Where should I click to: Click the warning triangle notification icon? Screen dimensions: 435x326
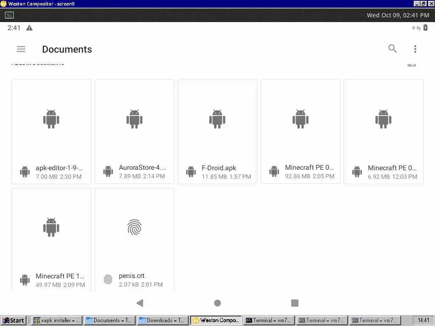coord(29,28)
